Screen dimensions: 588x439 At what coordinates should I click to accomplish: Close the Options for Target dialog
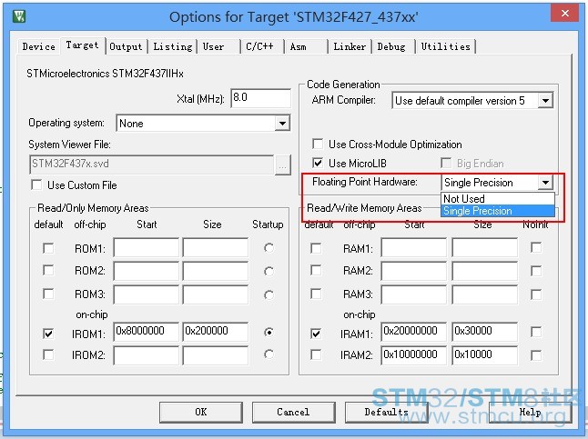pyautogui.click(x=564, y=13)
